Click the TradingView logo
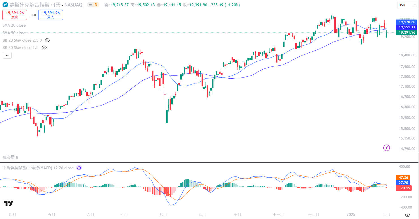Image resolution: width=419 pixels, height=219 pixels. point(8,203)
